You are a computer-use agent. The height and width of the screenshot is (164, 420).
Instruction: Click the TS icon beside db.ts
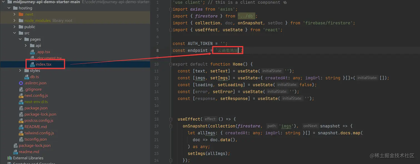pyautogui.click(x=27, y=77)
